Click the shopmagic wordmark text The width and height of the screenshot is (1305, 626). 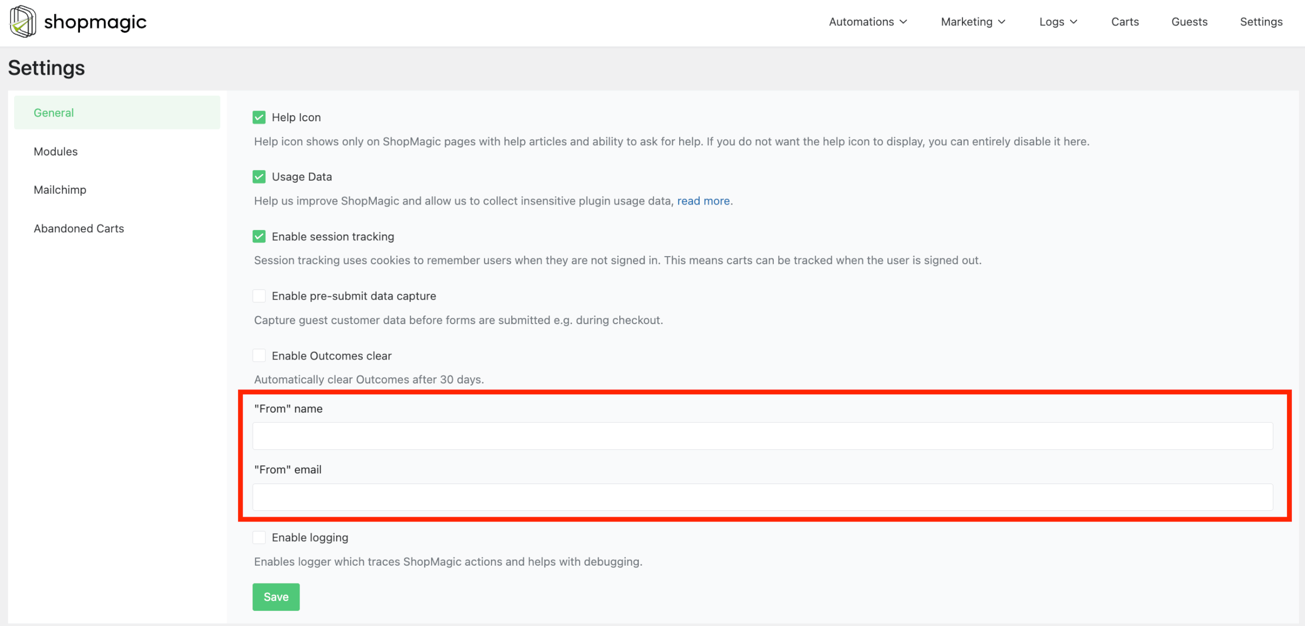tap(95, 22)
